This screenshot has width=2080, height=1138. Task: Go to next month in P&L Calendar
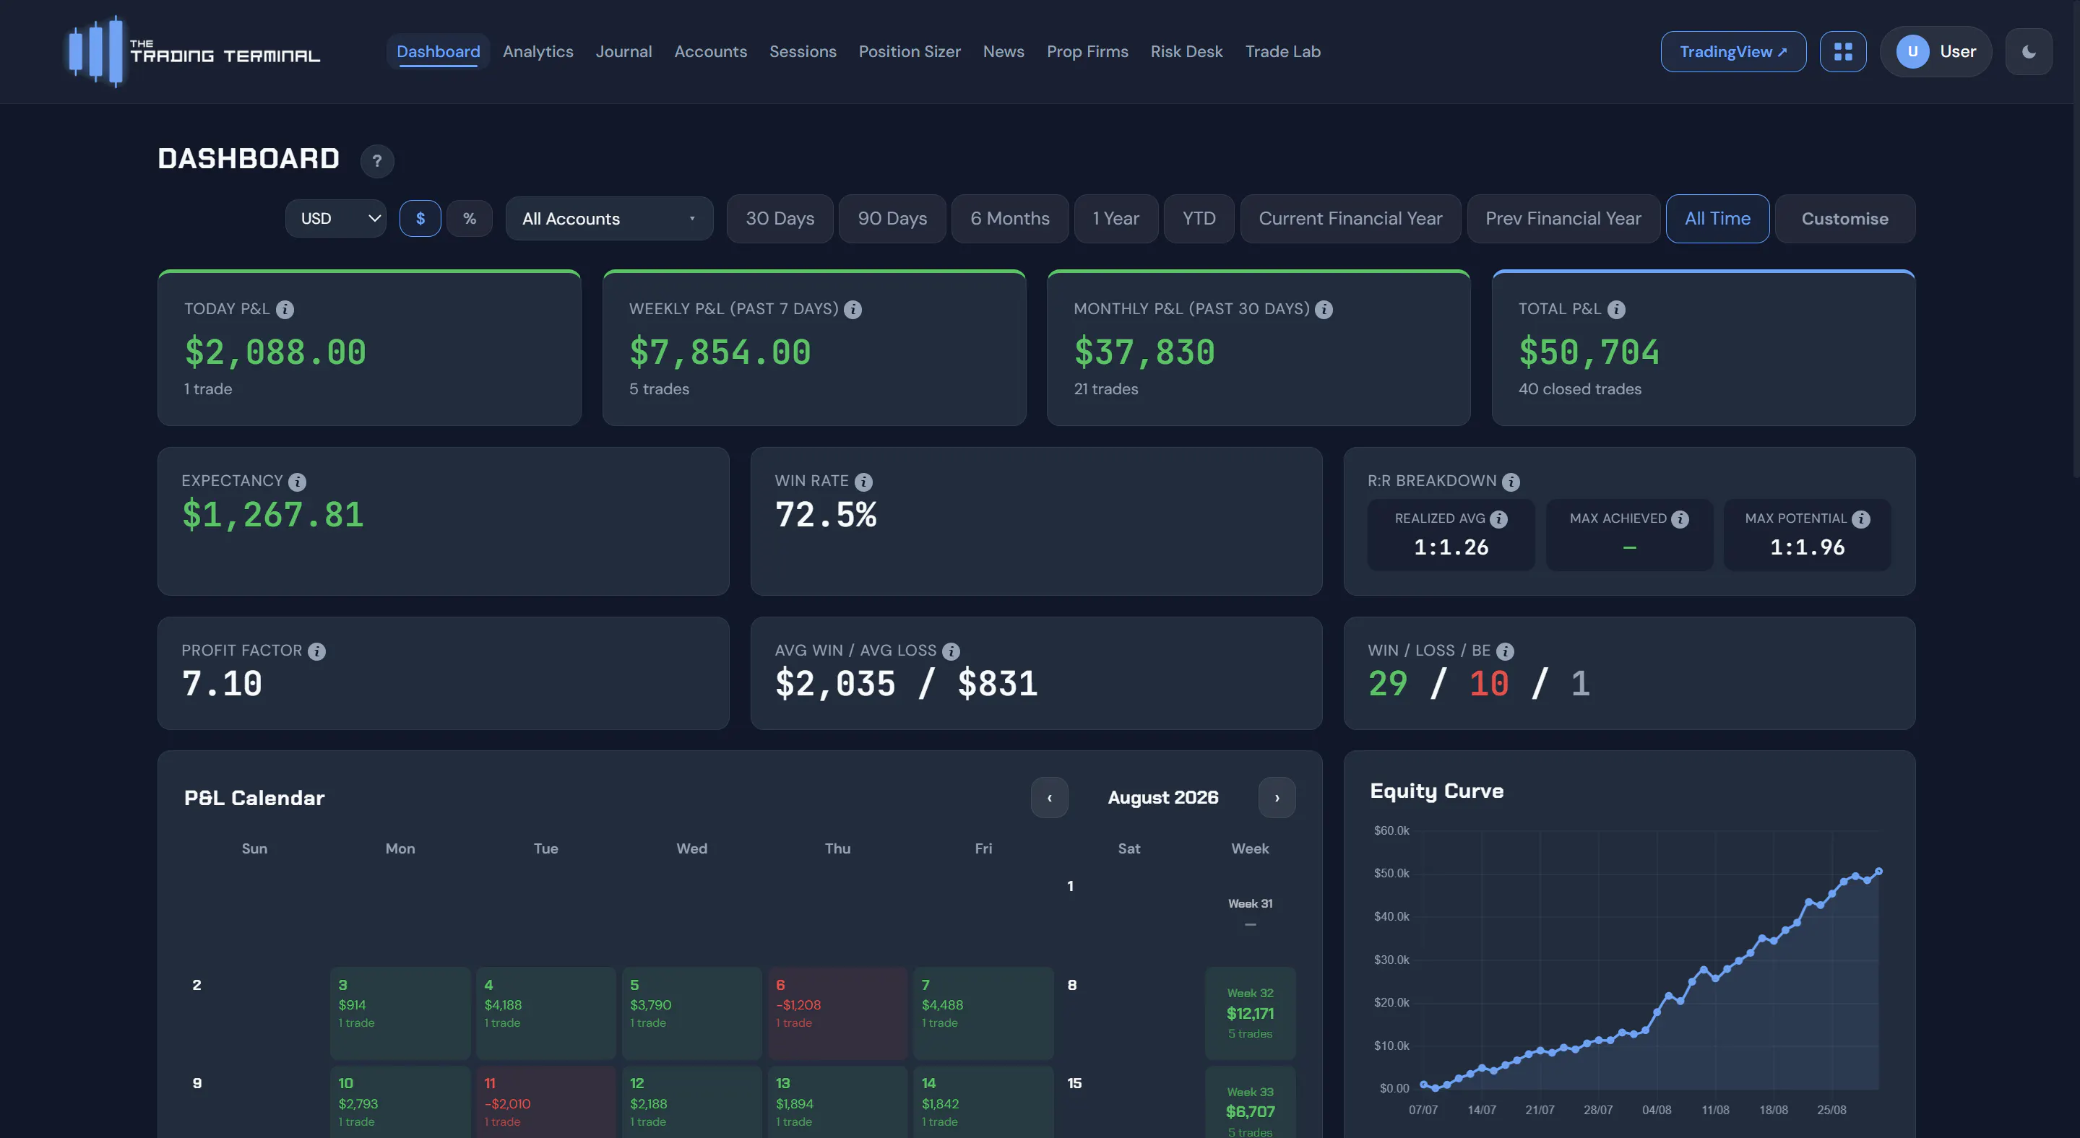coord(1277,797)
